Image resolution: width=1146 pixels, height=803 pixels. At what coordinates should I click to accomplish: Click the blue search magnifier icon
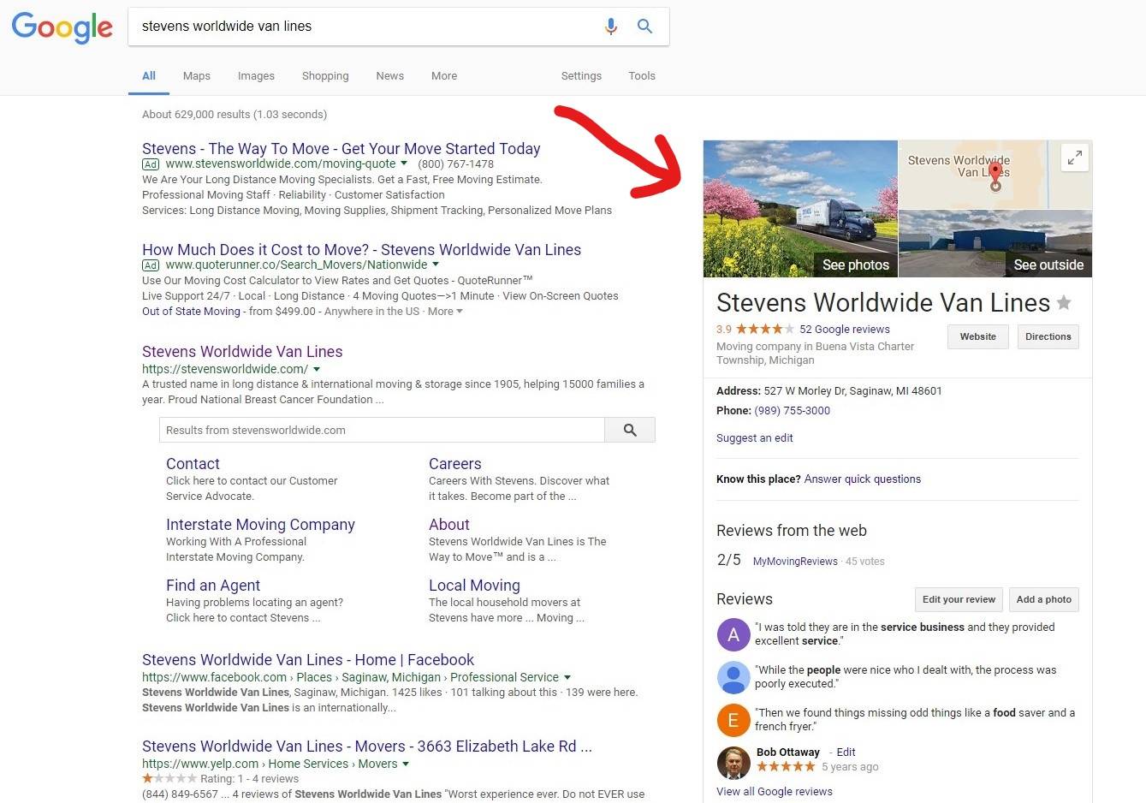645,27
